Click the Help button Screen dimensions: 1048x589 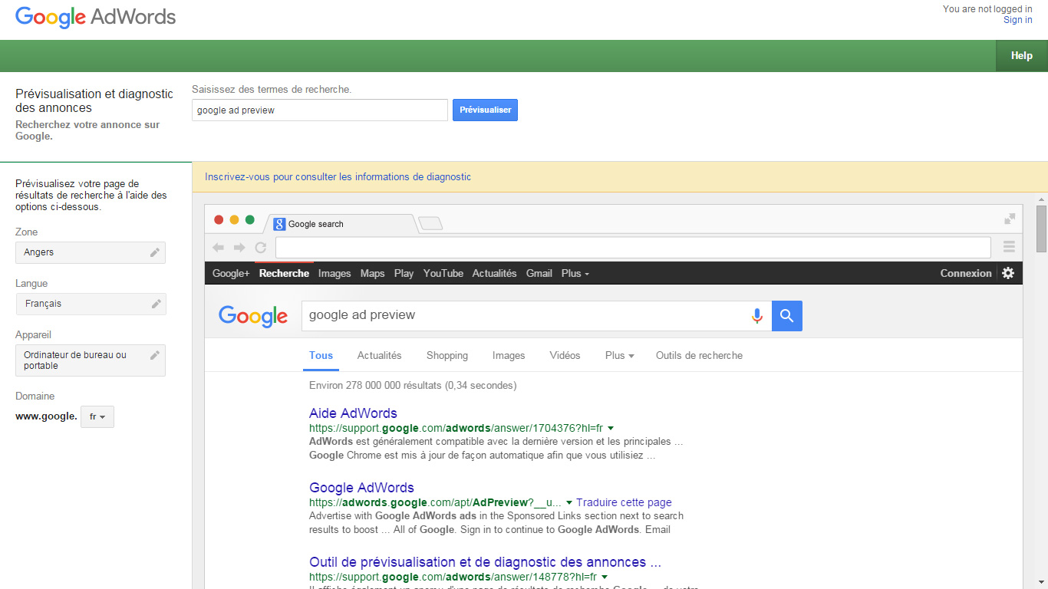(x=1022, y=56)
